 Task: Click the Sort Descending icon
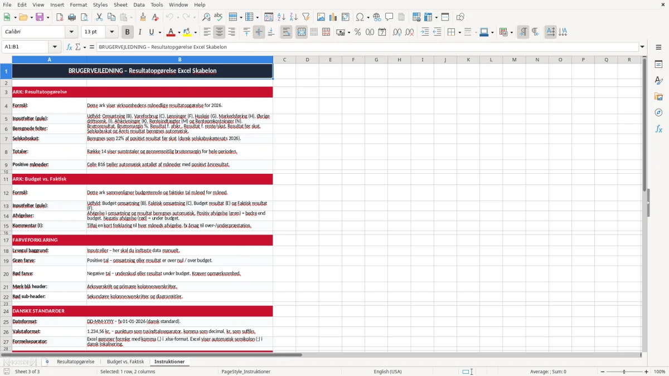(x=294, y=17)
